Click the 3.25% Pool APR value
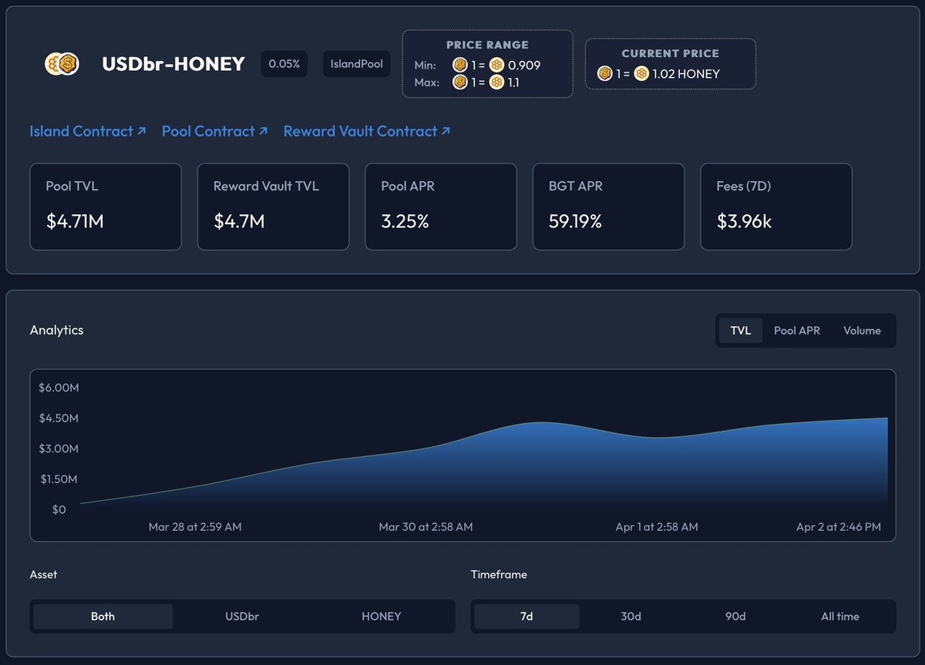Viewport: 925px width, 665px height. pyautogui.click(x=405, y=222)
